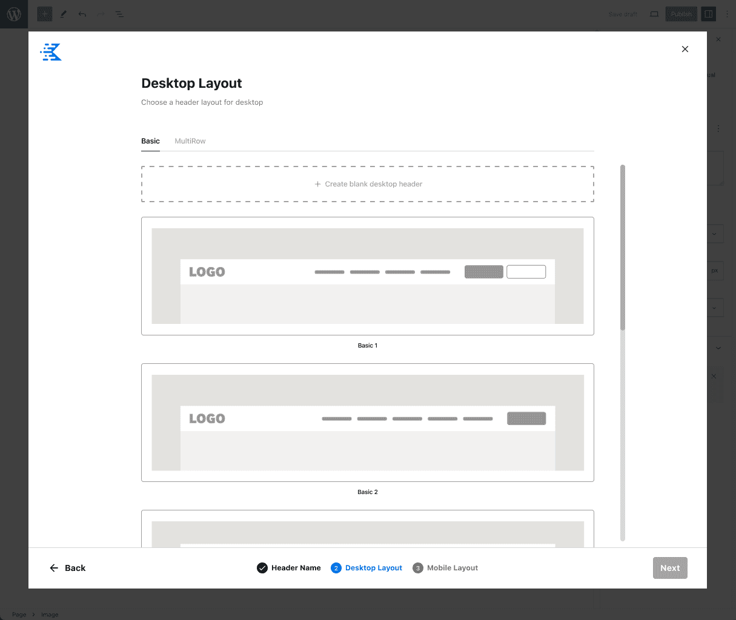Click the Kadence logo in the modal
The width and height of the screenshot is (736, 620).
point(50,52)
